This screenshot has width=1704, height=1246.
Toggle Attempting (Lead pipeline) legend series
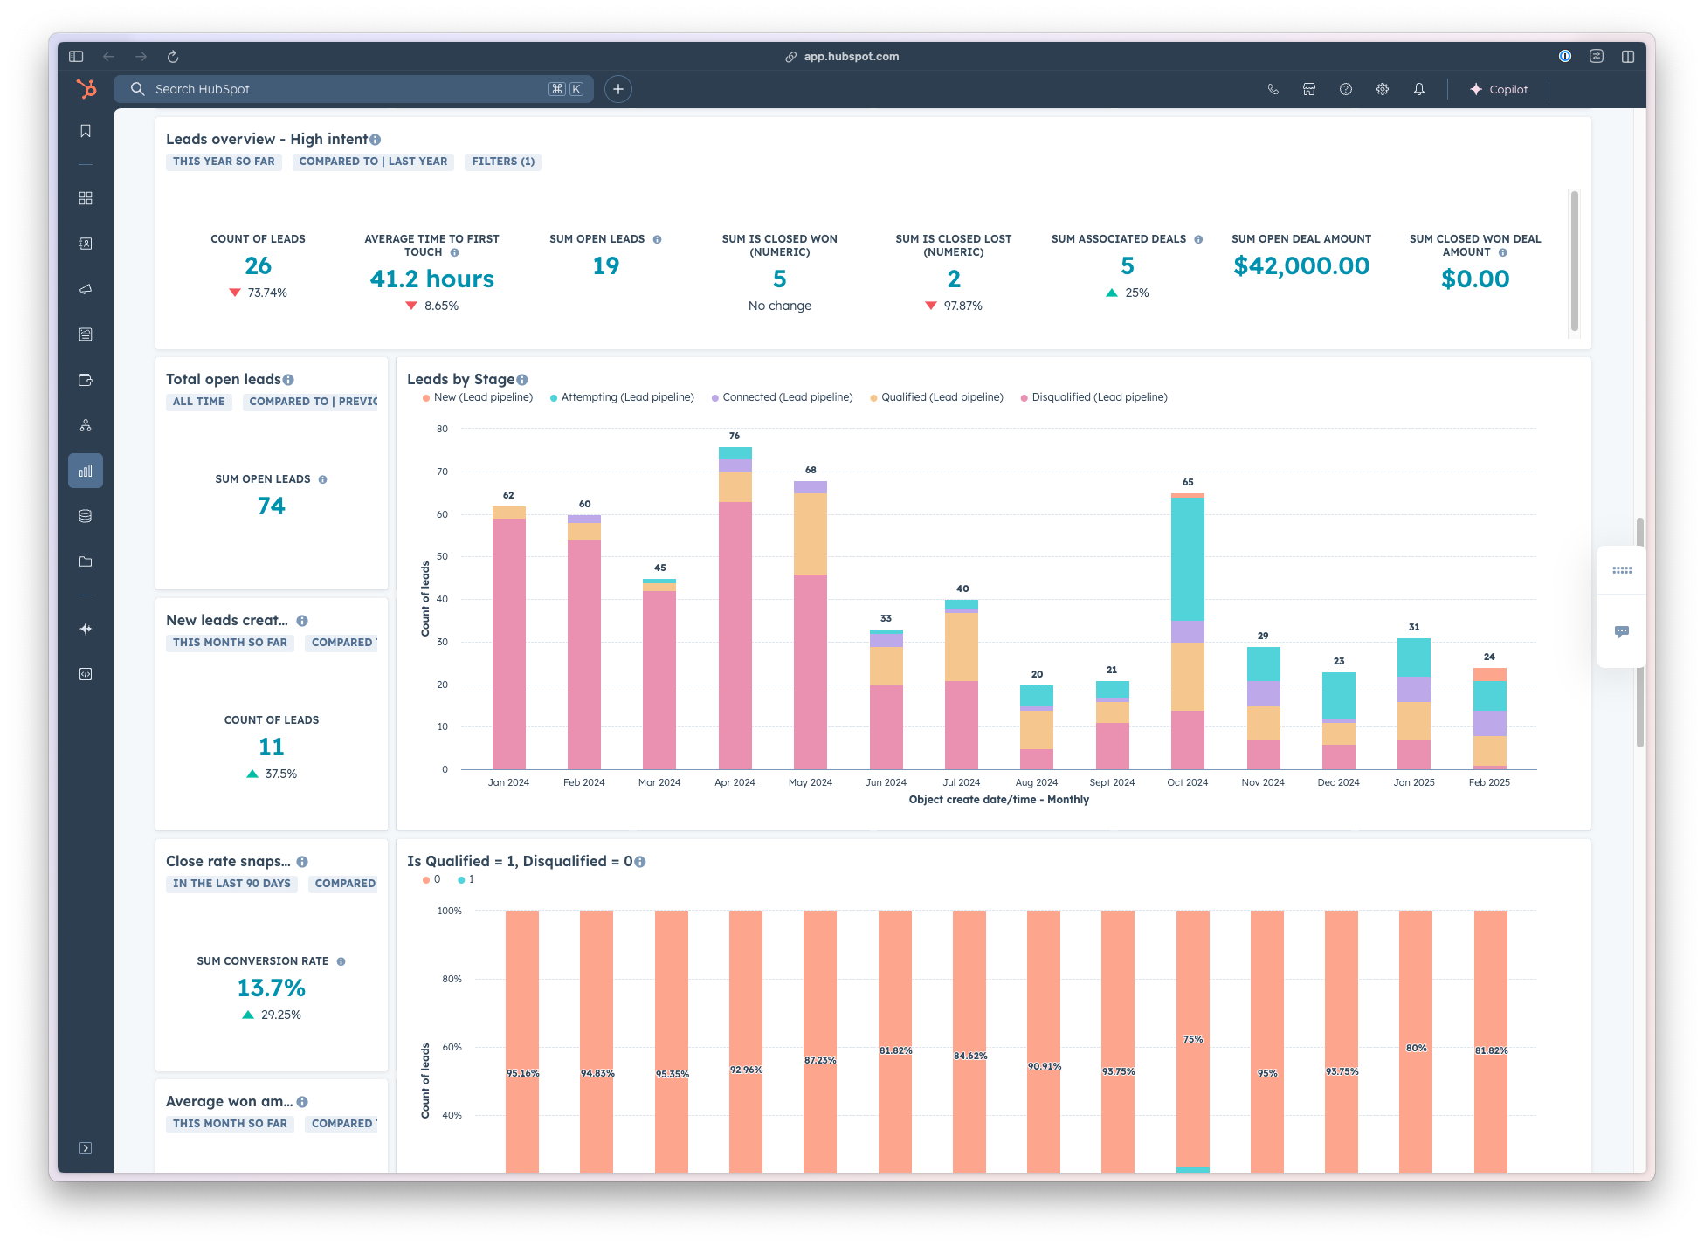pyautogui.click(x=622, y=397)
